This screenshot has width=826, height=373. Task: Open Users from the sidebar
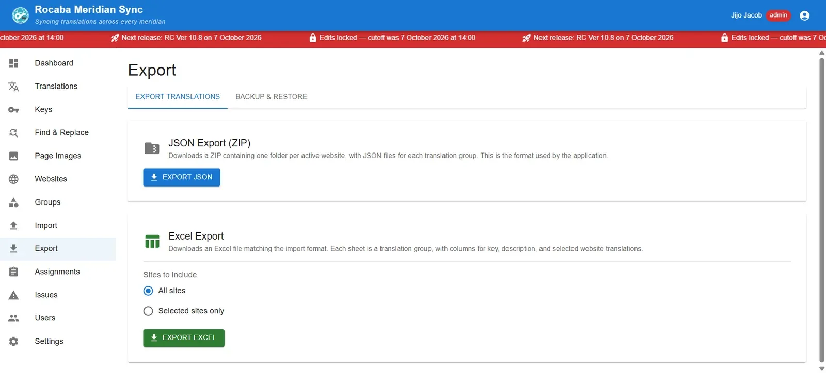[58, 318]
